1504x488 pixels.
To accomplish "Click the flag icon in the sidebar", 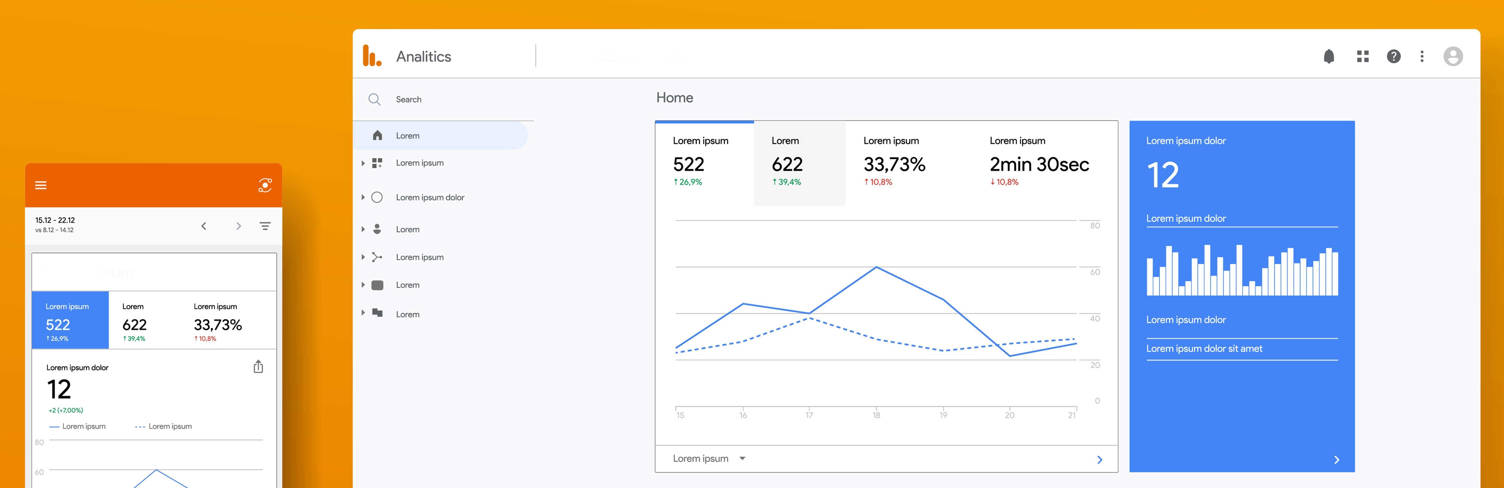I will coord(377,313).
